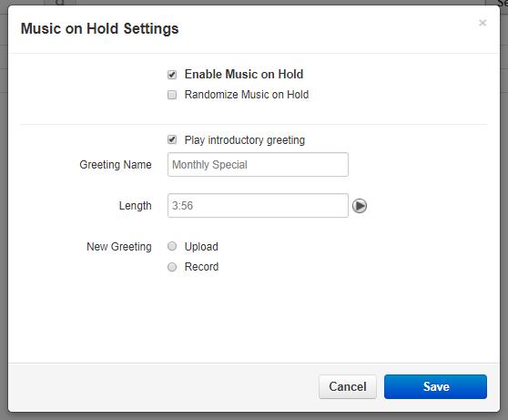
Task: Click the Randomize Music on Hold label text
Action: tap(247, 95)
